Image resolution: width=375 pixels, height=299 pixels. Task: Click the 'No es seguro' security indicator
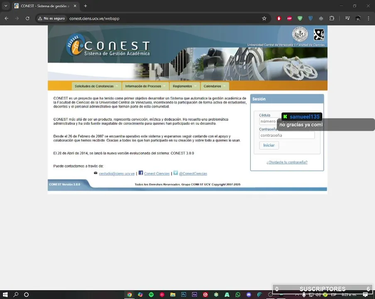tap(51, 18)
